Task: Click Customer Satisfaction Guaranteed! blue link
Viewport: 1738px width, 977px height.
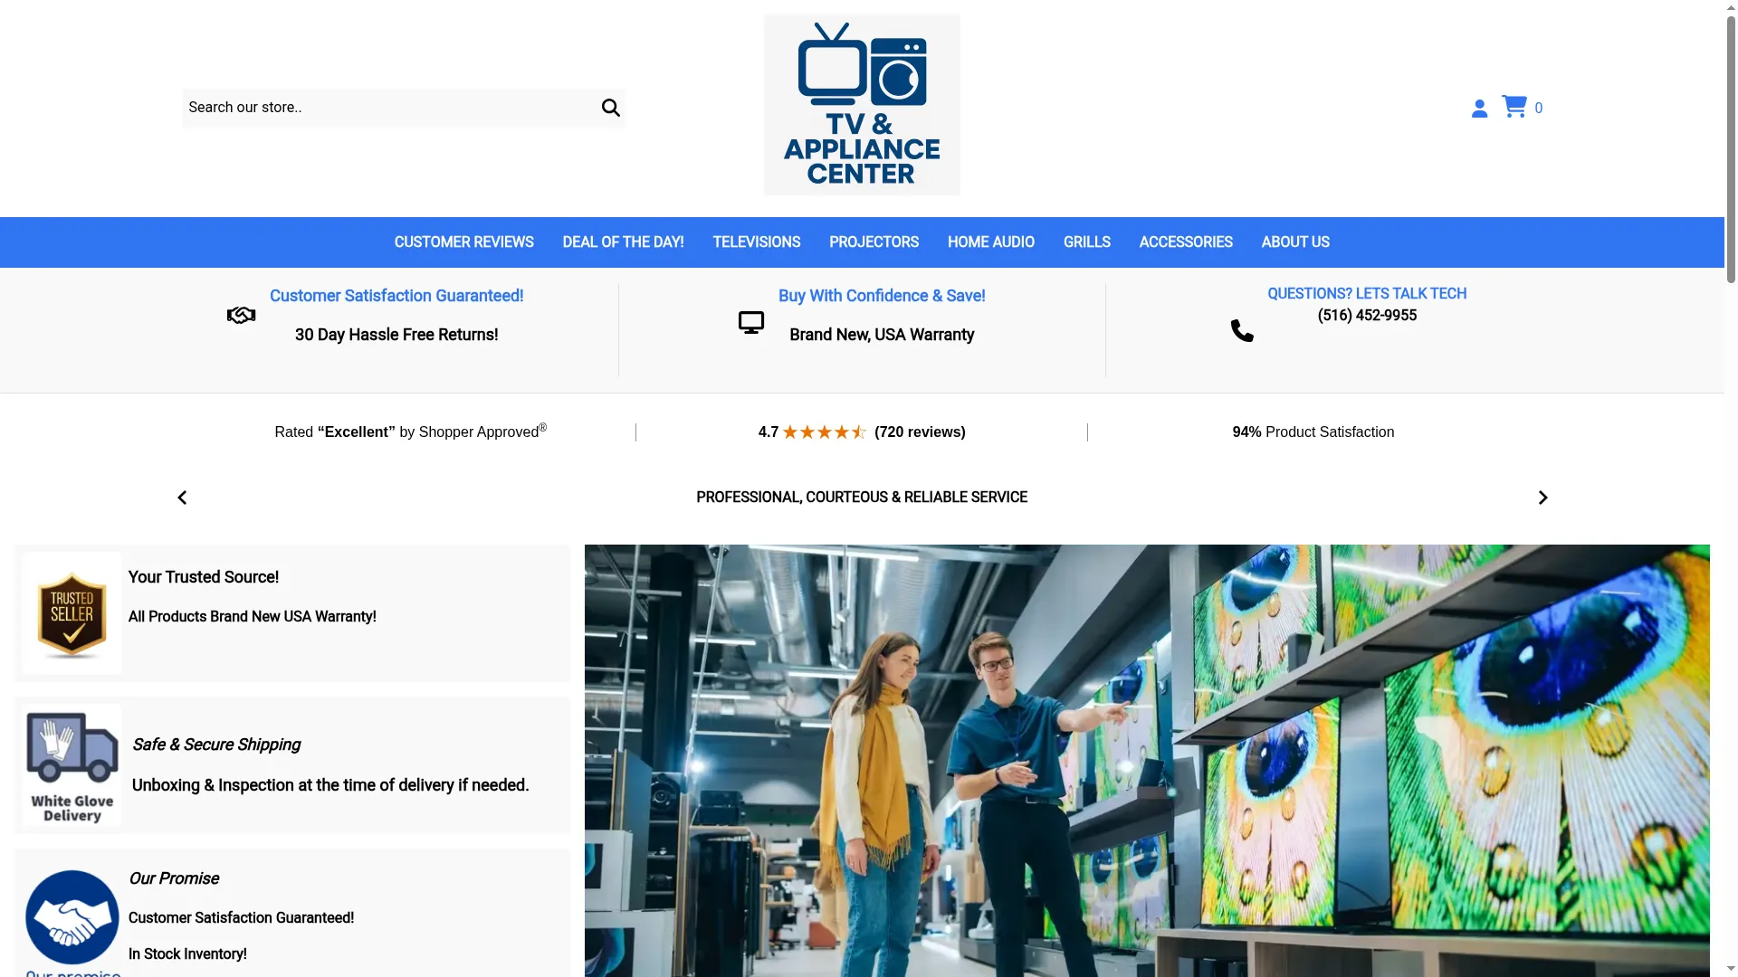Action: (x=396, y=296)
